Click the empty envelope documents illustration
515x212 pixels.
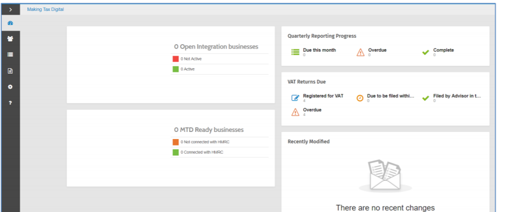click(x=385, y=176)
